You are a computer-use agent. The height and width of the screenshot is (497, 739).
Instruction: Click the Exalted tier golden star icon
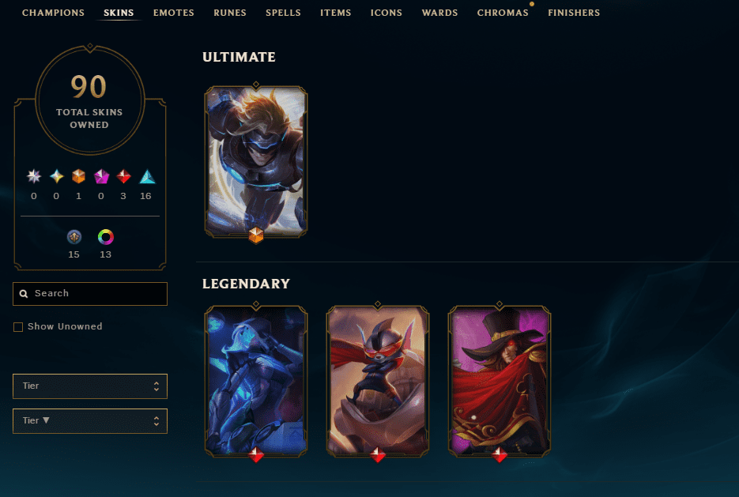pyautogui.click(x=57, y=176)
